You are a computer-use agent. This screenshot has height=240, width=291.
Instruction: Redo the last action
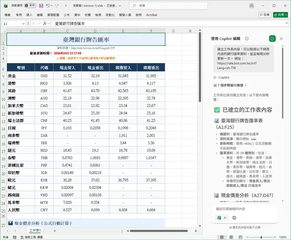[x=57, y=6]
